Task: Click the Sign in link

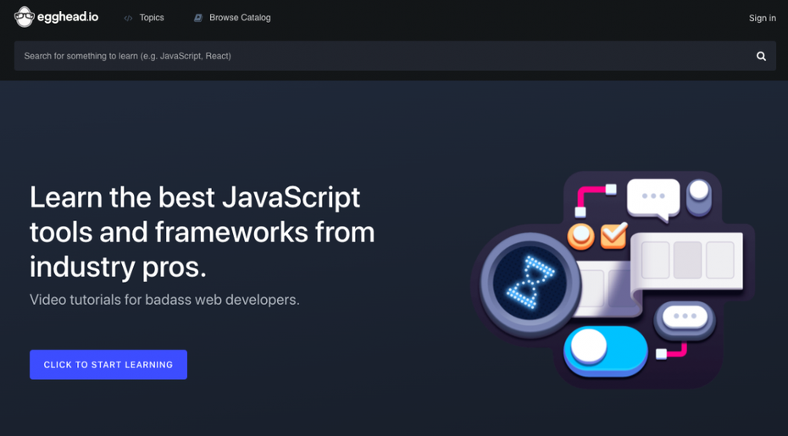Action: pyautogui.click(x=762, y=18)
